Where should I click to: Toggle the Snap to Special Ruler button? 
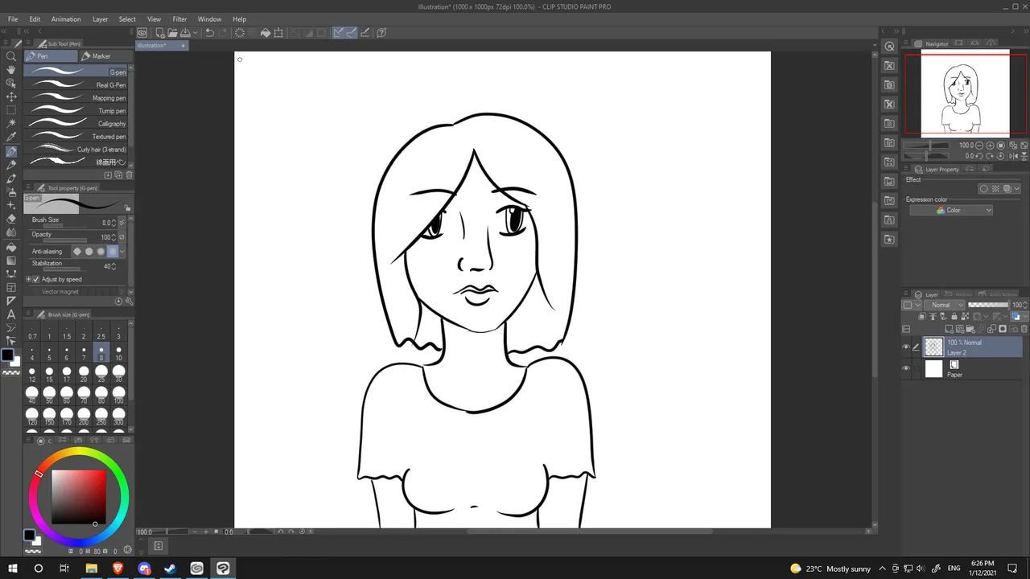coord(352,33)
